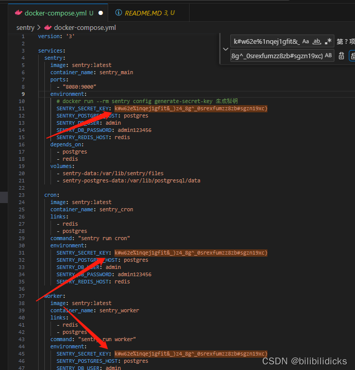
Task: Toggle Use Regular Expression (.*) option
Action: [x=328, y=42]
